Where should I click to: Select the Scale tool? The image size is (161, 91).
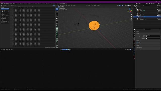click(x=57, y=18)
